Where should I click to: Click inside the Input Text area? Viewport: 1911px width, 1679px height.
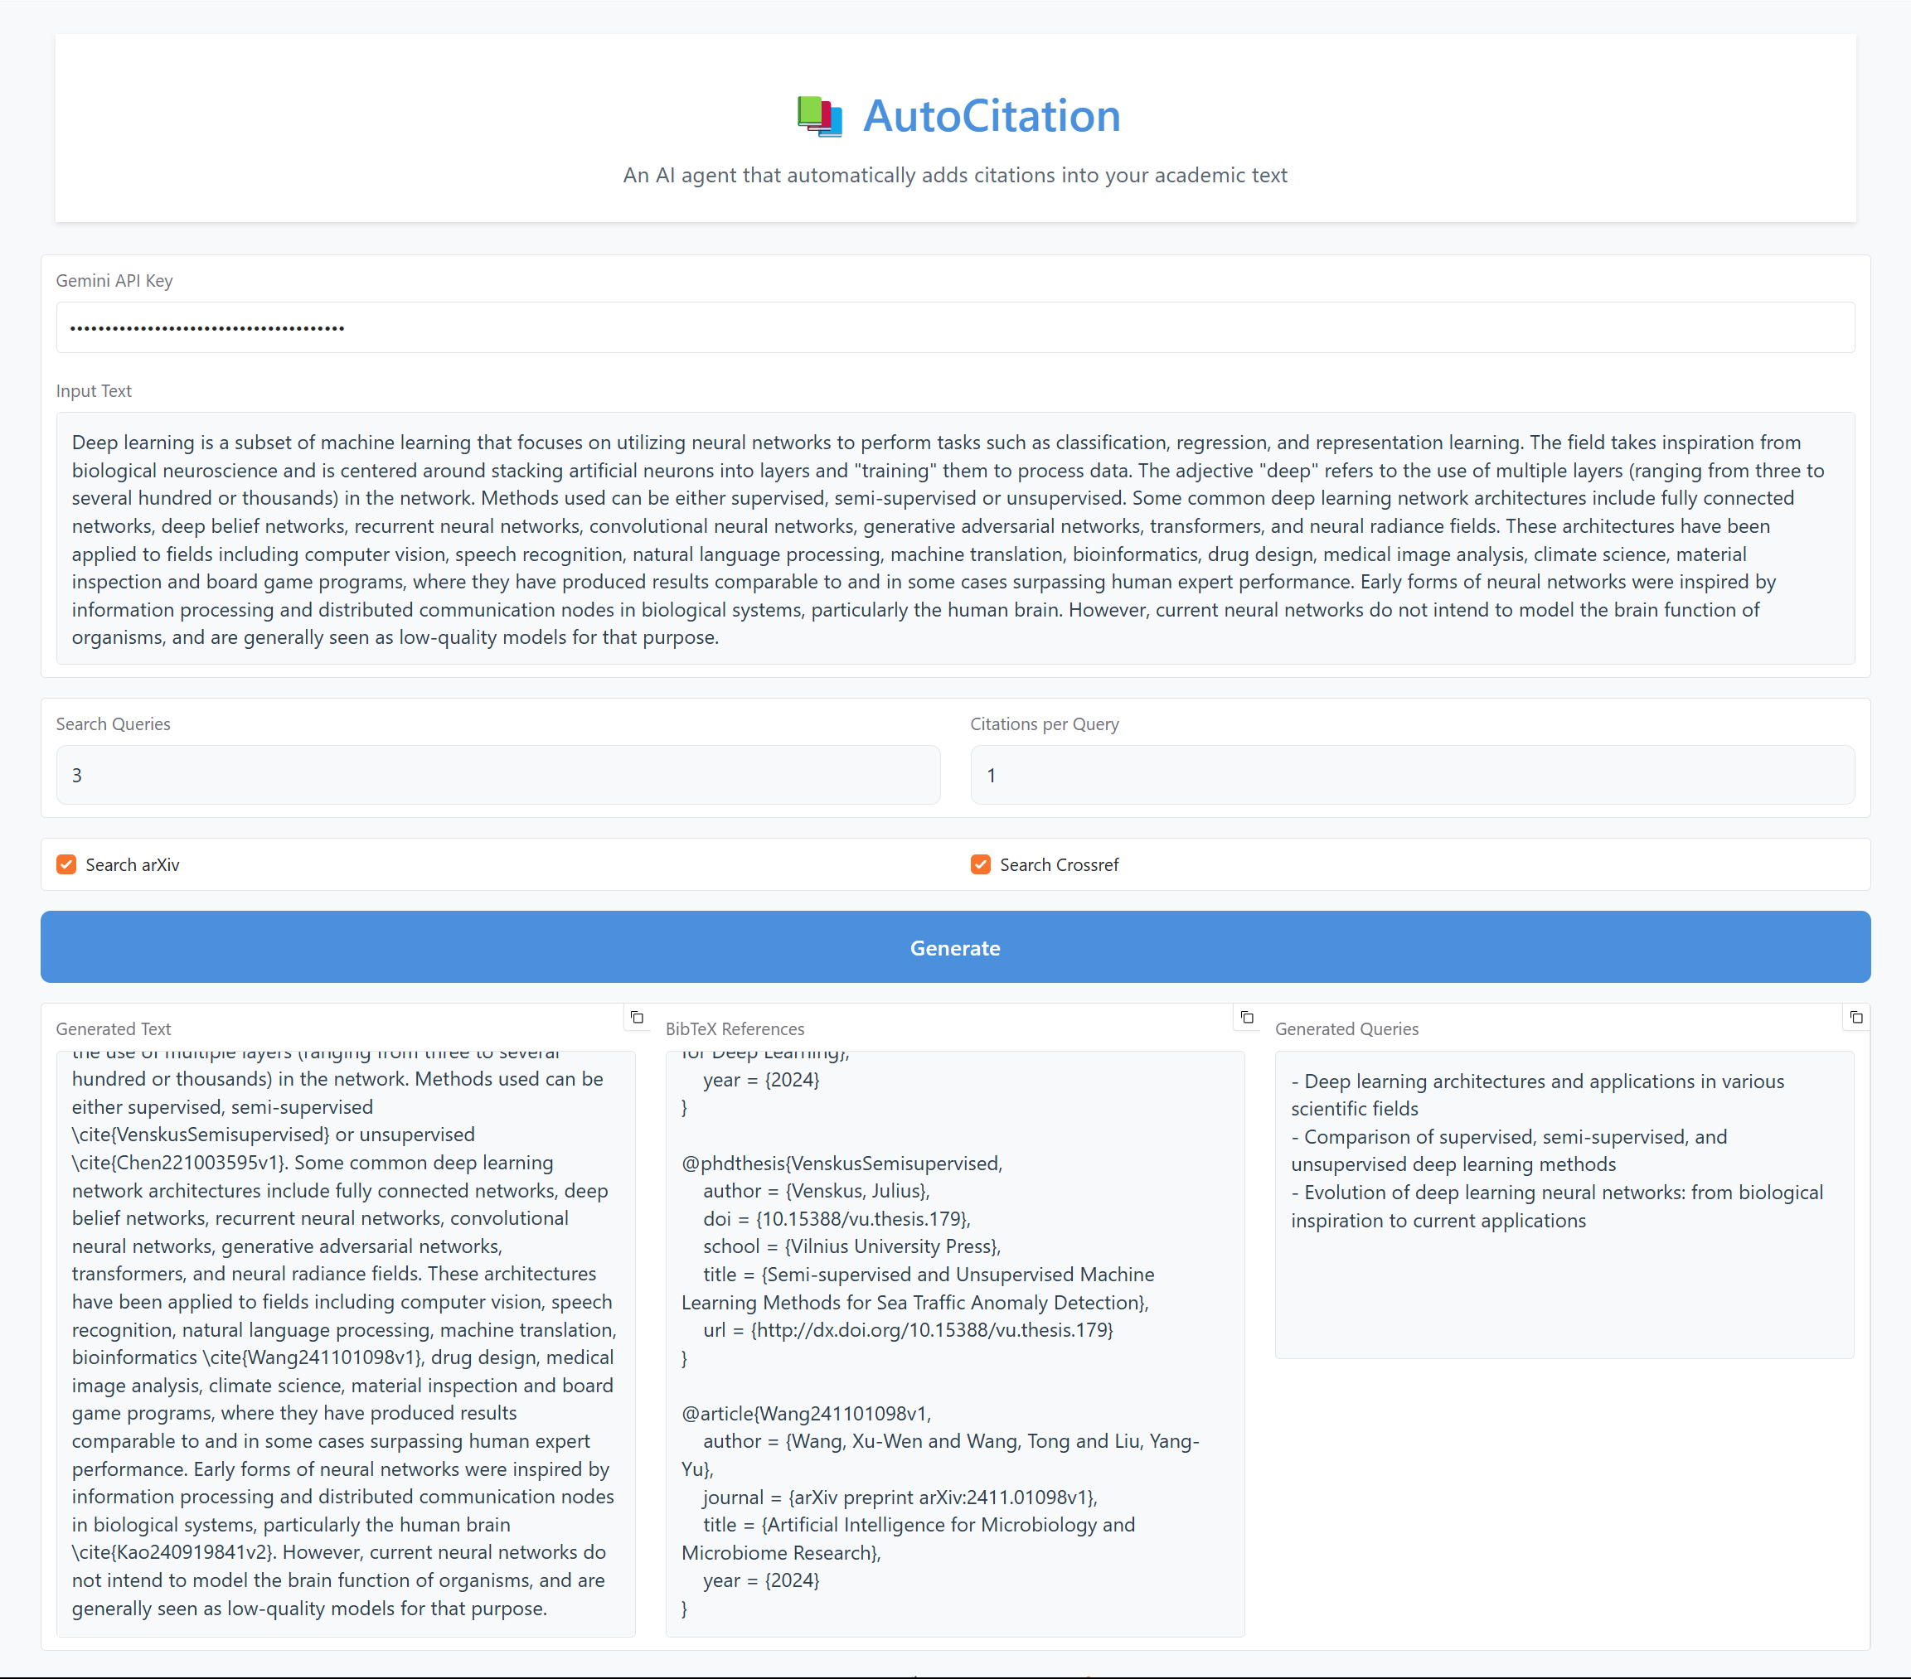coord(955,540)
